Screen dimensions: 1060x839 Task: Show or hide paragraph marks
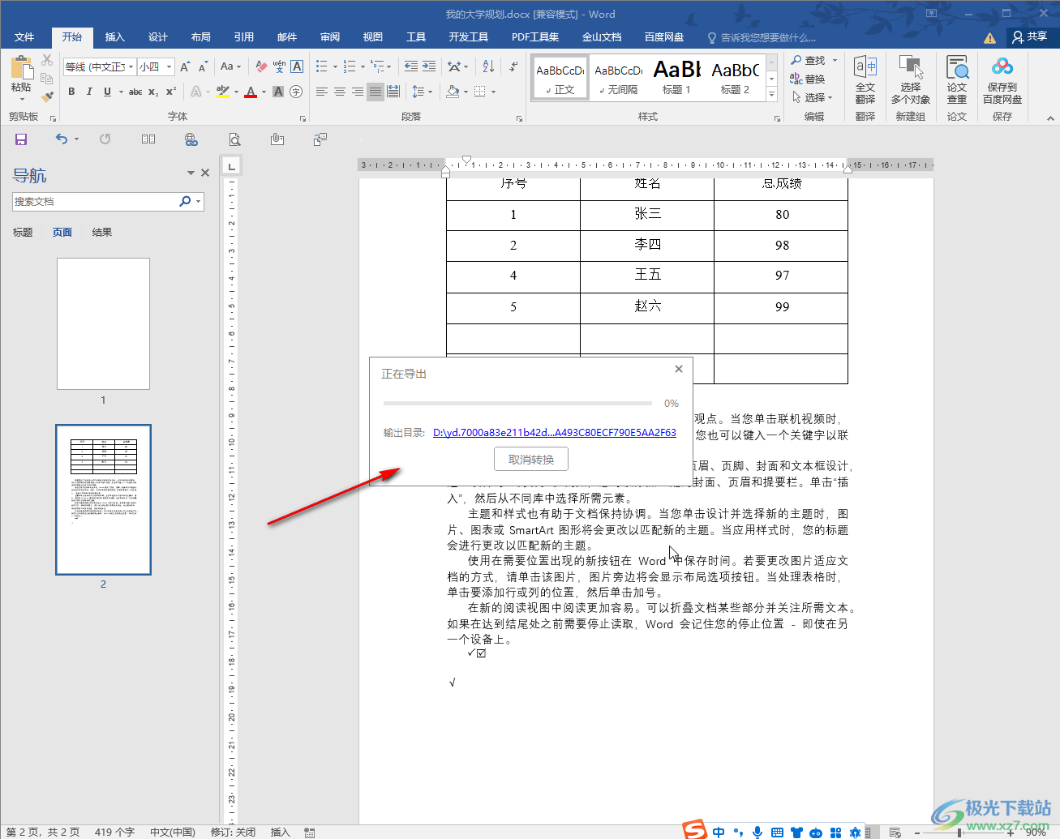(x=513, y=67)
